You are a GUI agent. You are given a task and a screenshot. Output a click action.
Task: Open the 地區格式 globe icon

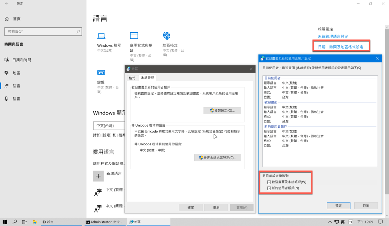click(x=167, y=36)
